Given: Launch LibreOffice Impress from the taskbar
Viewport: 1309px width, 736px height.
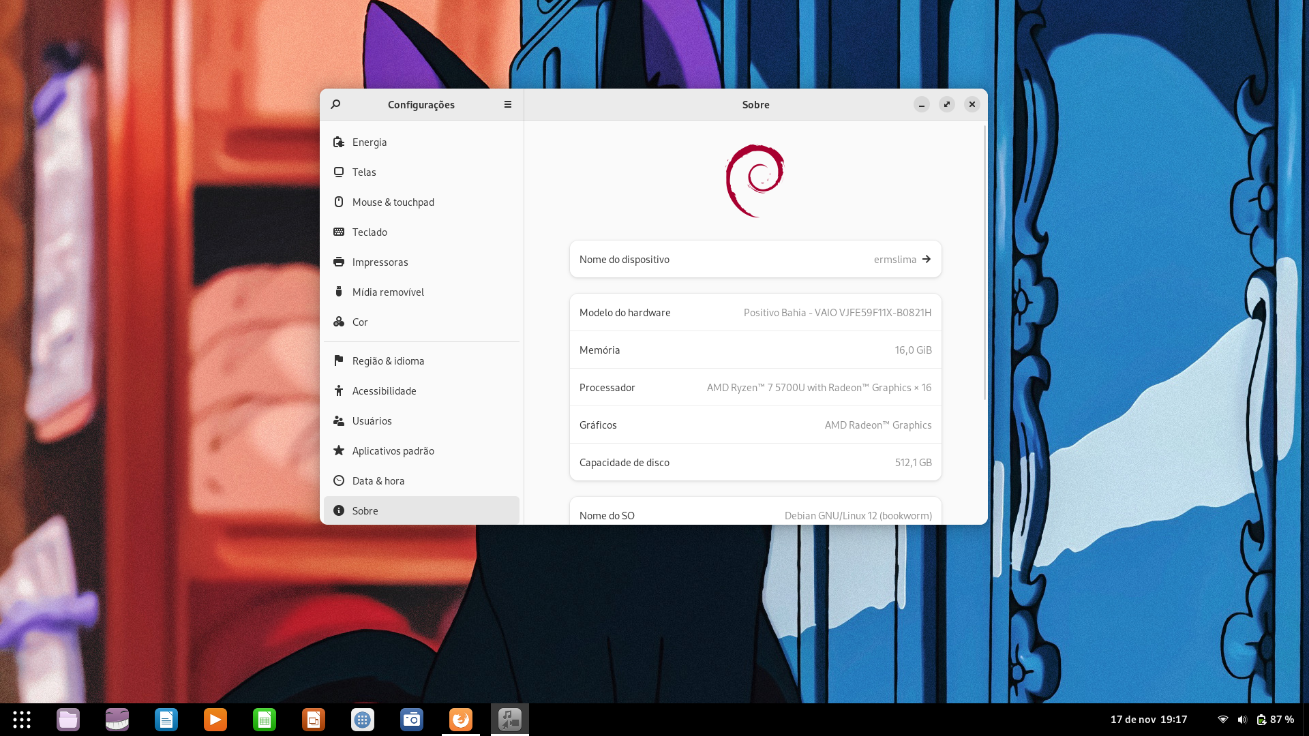Looking at the screenshot, I should pos(314,720).
